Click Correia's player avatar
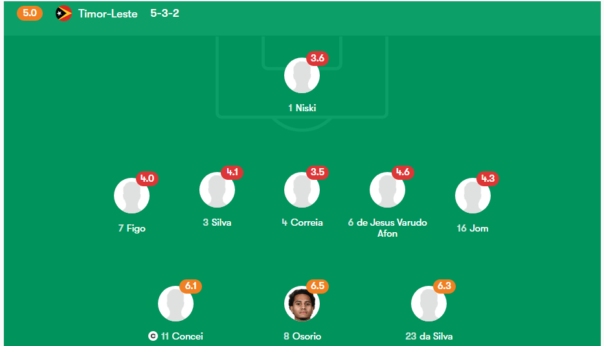 pyautogui.click(x=302, y=189)
